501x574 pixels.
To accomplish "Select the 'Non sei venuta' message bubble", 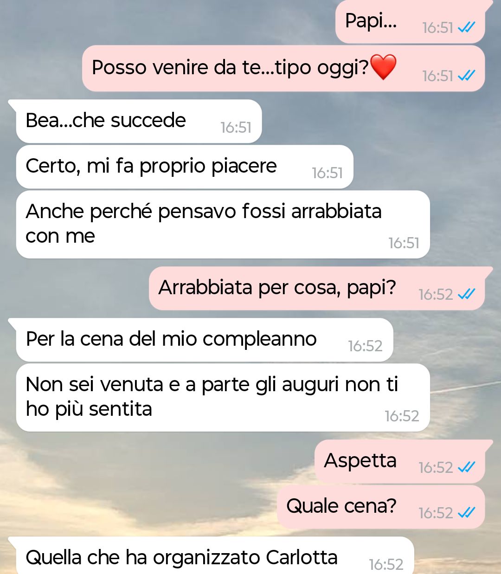I will pos(223,397).
